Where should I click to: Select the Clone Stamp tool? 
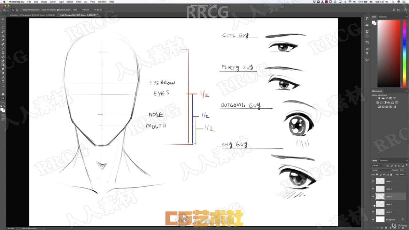[3, 52]
